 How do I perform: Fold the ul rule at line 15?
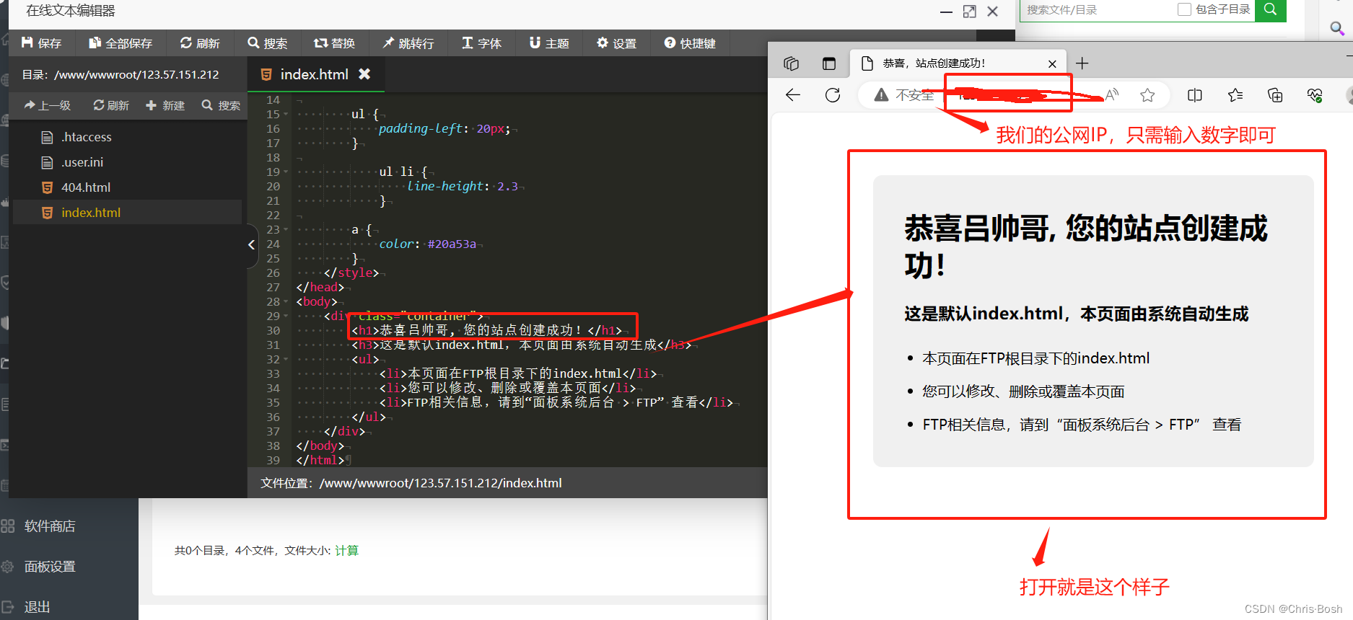pyautogui.click(x=286, y=114)
